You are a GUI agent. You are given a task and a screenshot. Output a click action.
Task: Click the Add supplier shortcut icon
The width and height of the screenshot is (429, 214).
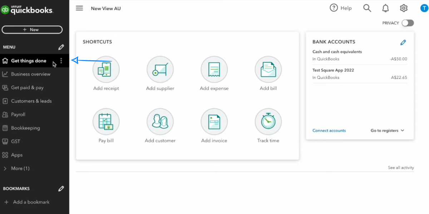[160, 70]
